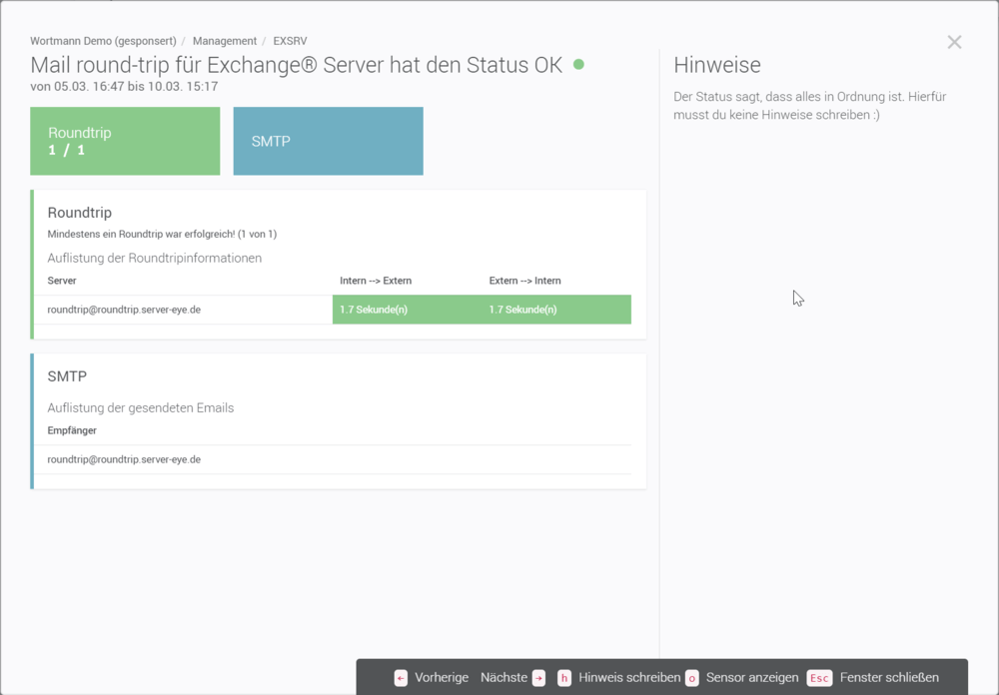Click the right arrow key icon beside Nächste
The width and height of the screenshot is (999, 695).
[x=538, y=678]
